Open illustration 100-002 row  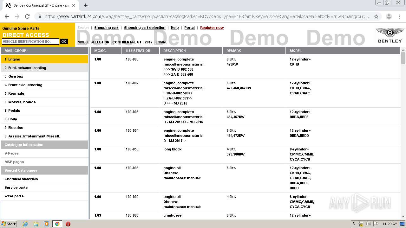point(246,93)
